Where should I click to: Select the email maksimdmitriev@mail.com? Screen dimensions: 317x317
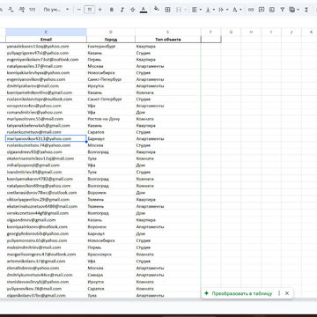click(x=46, y=247)
